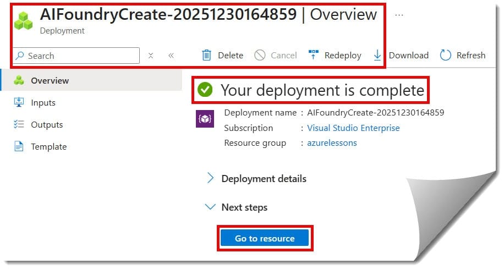This screenshot has width=504, height=269.
Task: Select Overview in the left menu
Action: 92,80
